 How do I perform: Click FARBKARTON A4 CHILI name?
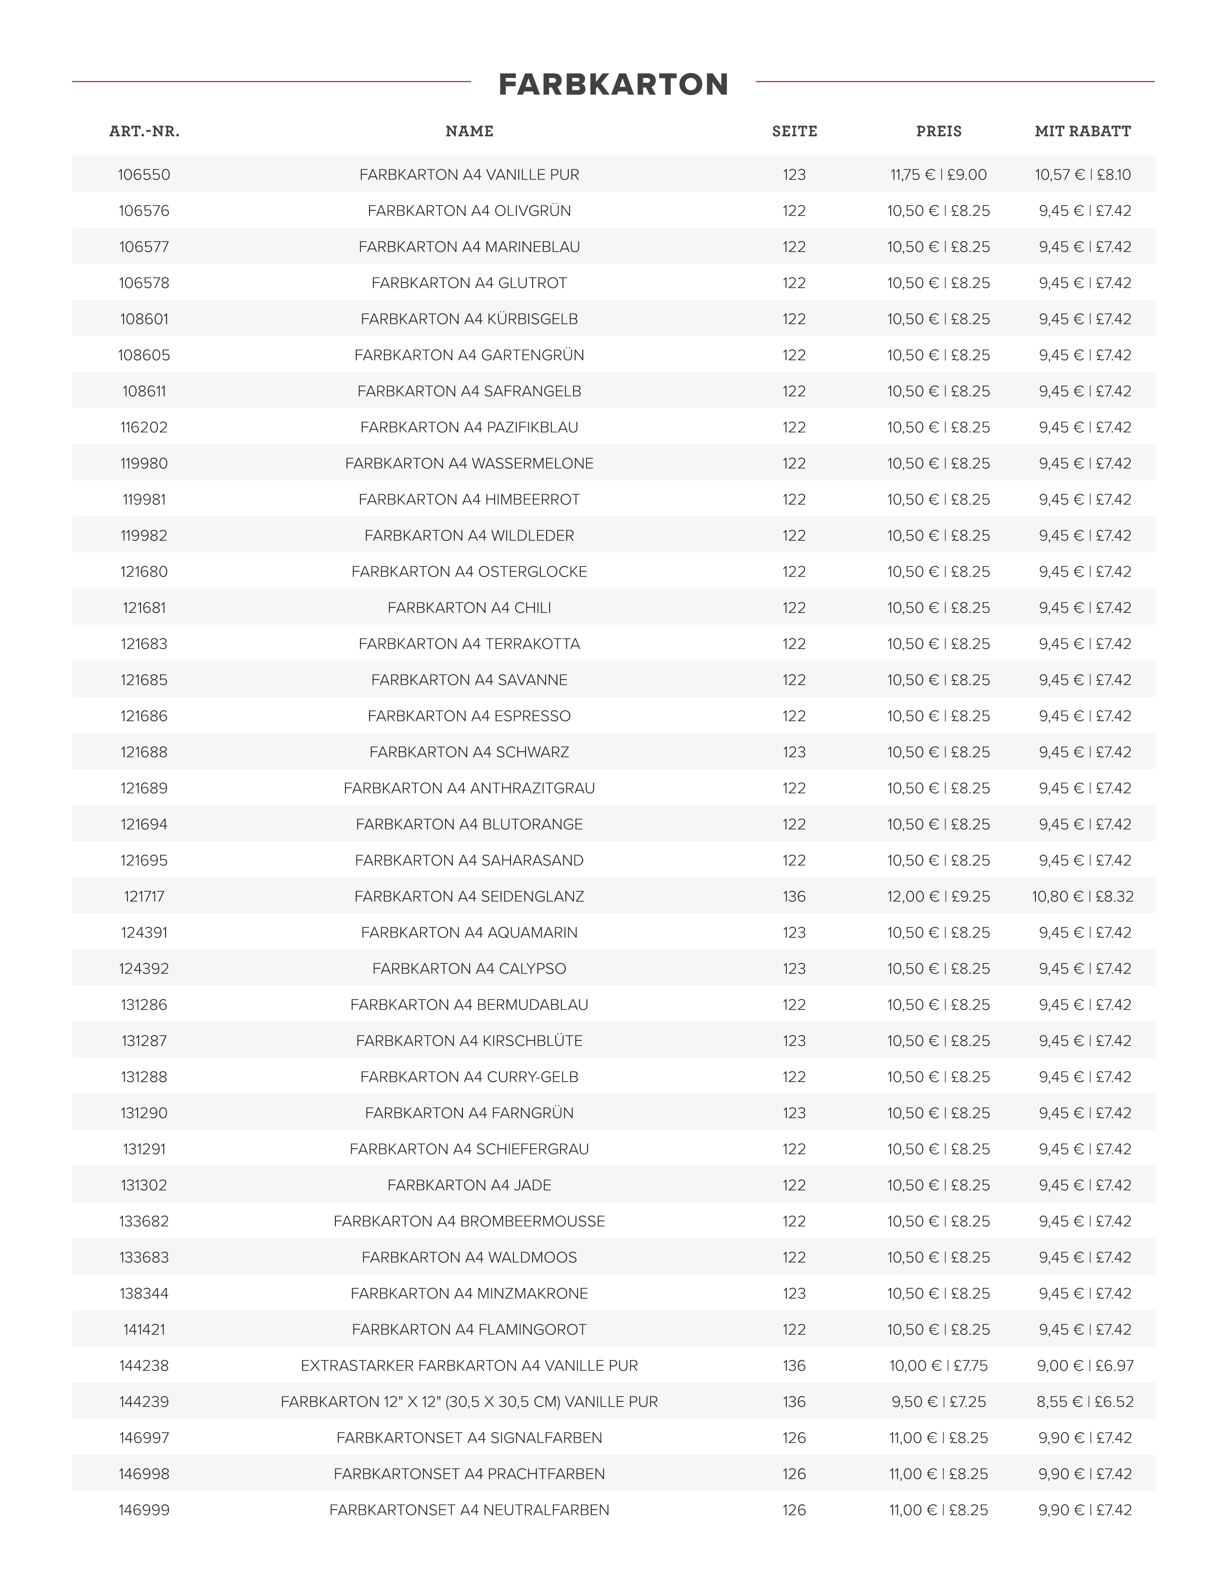click(470, 608)
